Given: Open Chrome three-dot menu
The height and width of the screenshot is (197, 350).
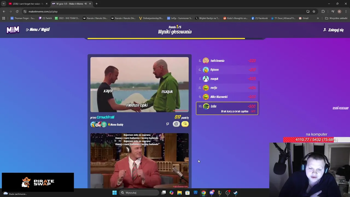Looking at the screenshot, I should 346,11.
